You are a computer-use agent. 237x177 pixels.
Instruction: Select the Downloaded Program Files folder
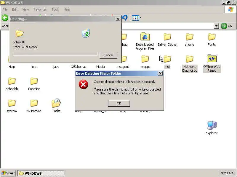(x=145, y=41)
